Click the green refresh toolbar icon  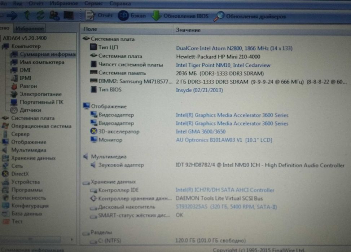40,15
